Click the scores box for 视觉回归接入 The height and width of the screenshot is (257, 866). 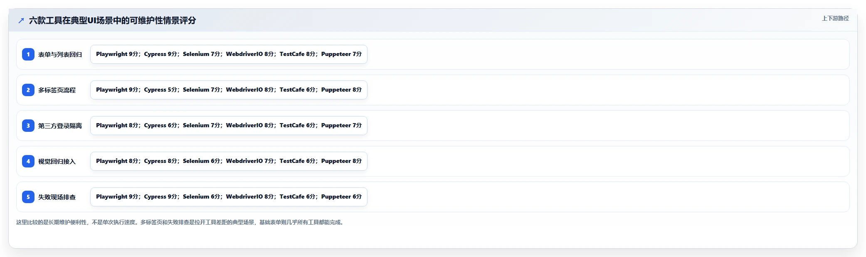(229, 161)
